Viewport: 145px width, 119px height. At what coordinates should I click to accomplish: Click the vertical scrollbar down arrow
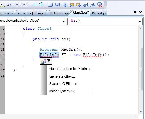click(141, 112)
